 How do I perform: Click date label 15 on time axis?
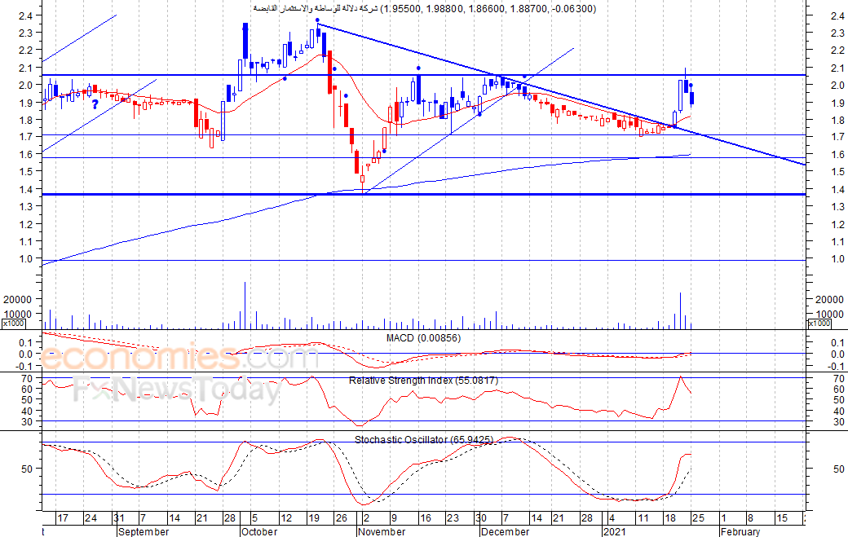pos(782,518)
